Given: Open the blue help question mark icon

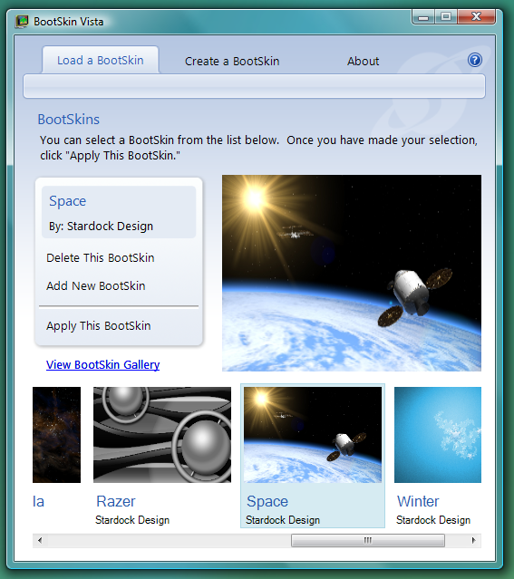Looking at the screenshot, I should click(474, 60).
